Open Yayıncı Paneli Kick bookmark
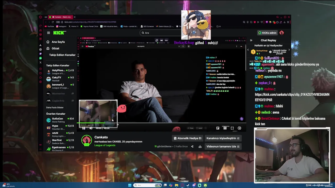The image size is (335, 188). 89,26
